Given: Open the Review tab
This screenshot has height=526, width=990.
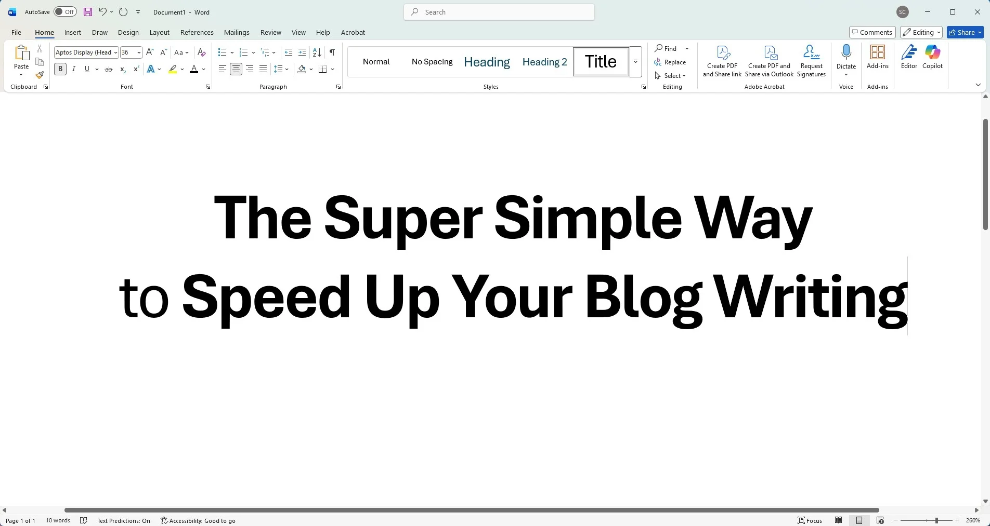Looking at the screenshot, I should pos(270,32).
